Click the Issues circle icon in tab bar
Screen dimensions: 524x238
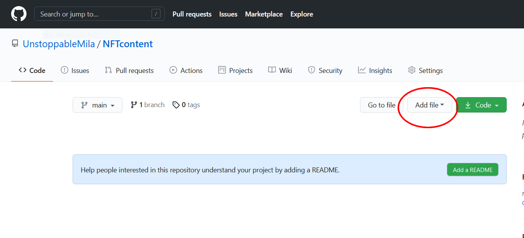(64, 70)
